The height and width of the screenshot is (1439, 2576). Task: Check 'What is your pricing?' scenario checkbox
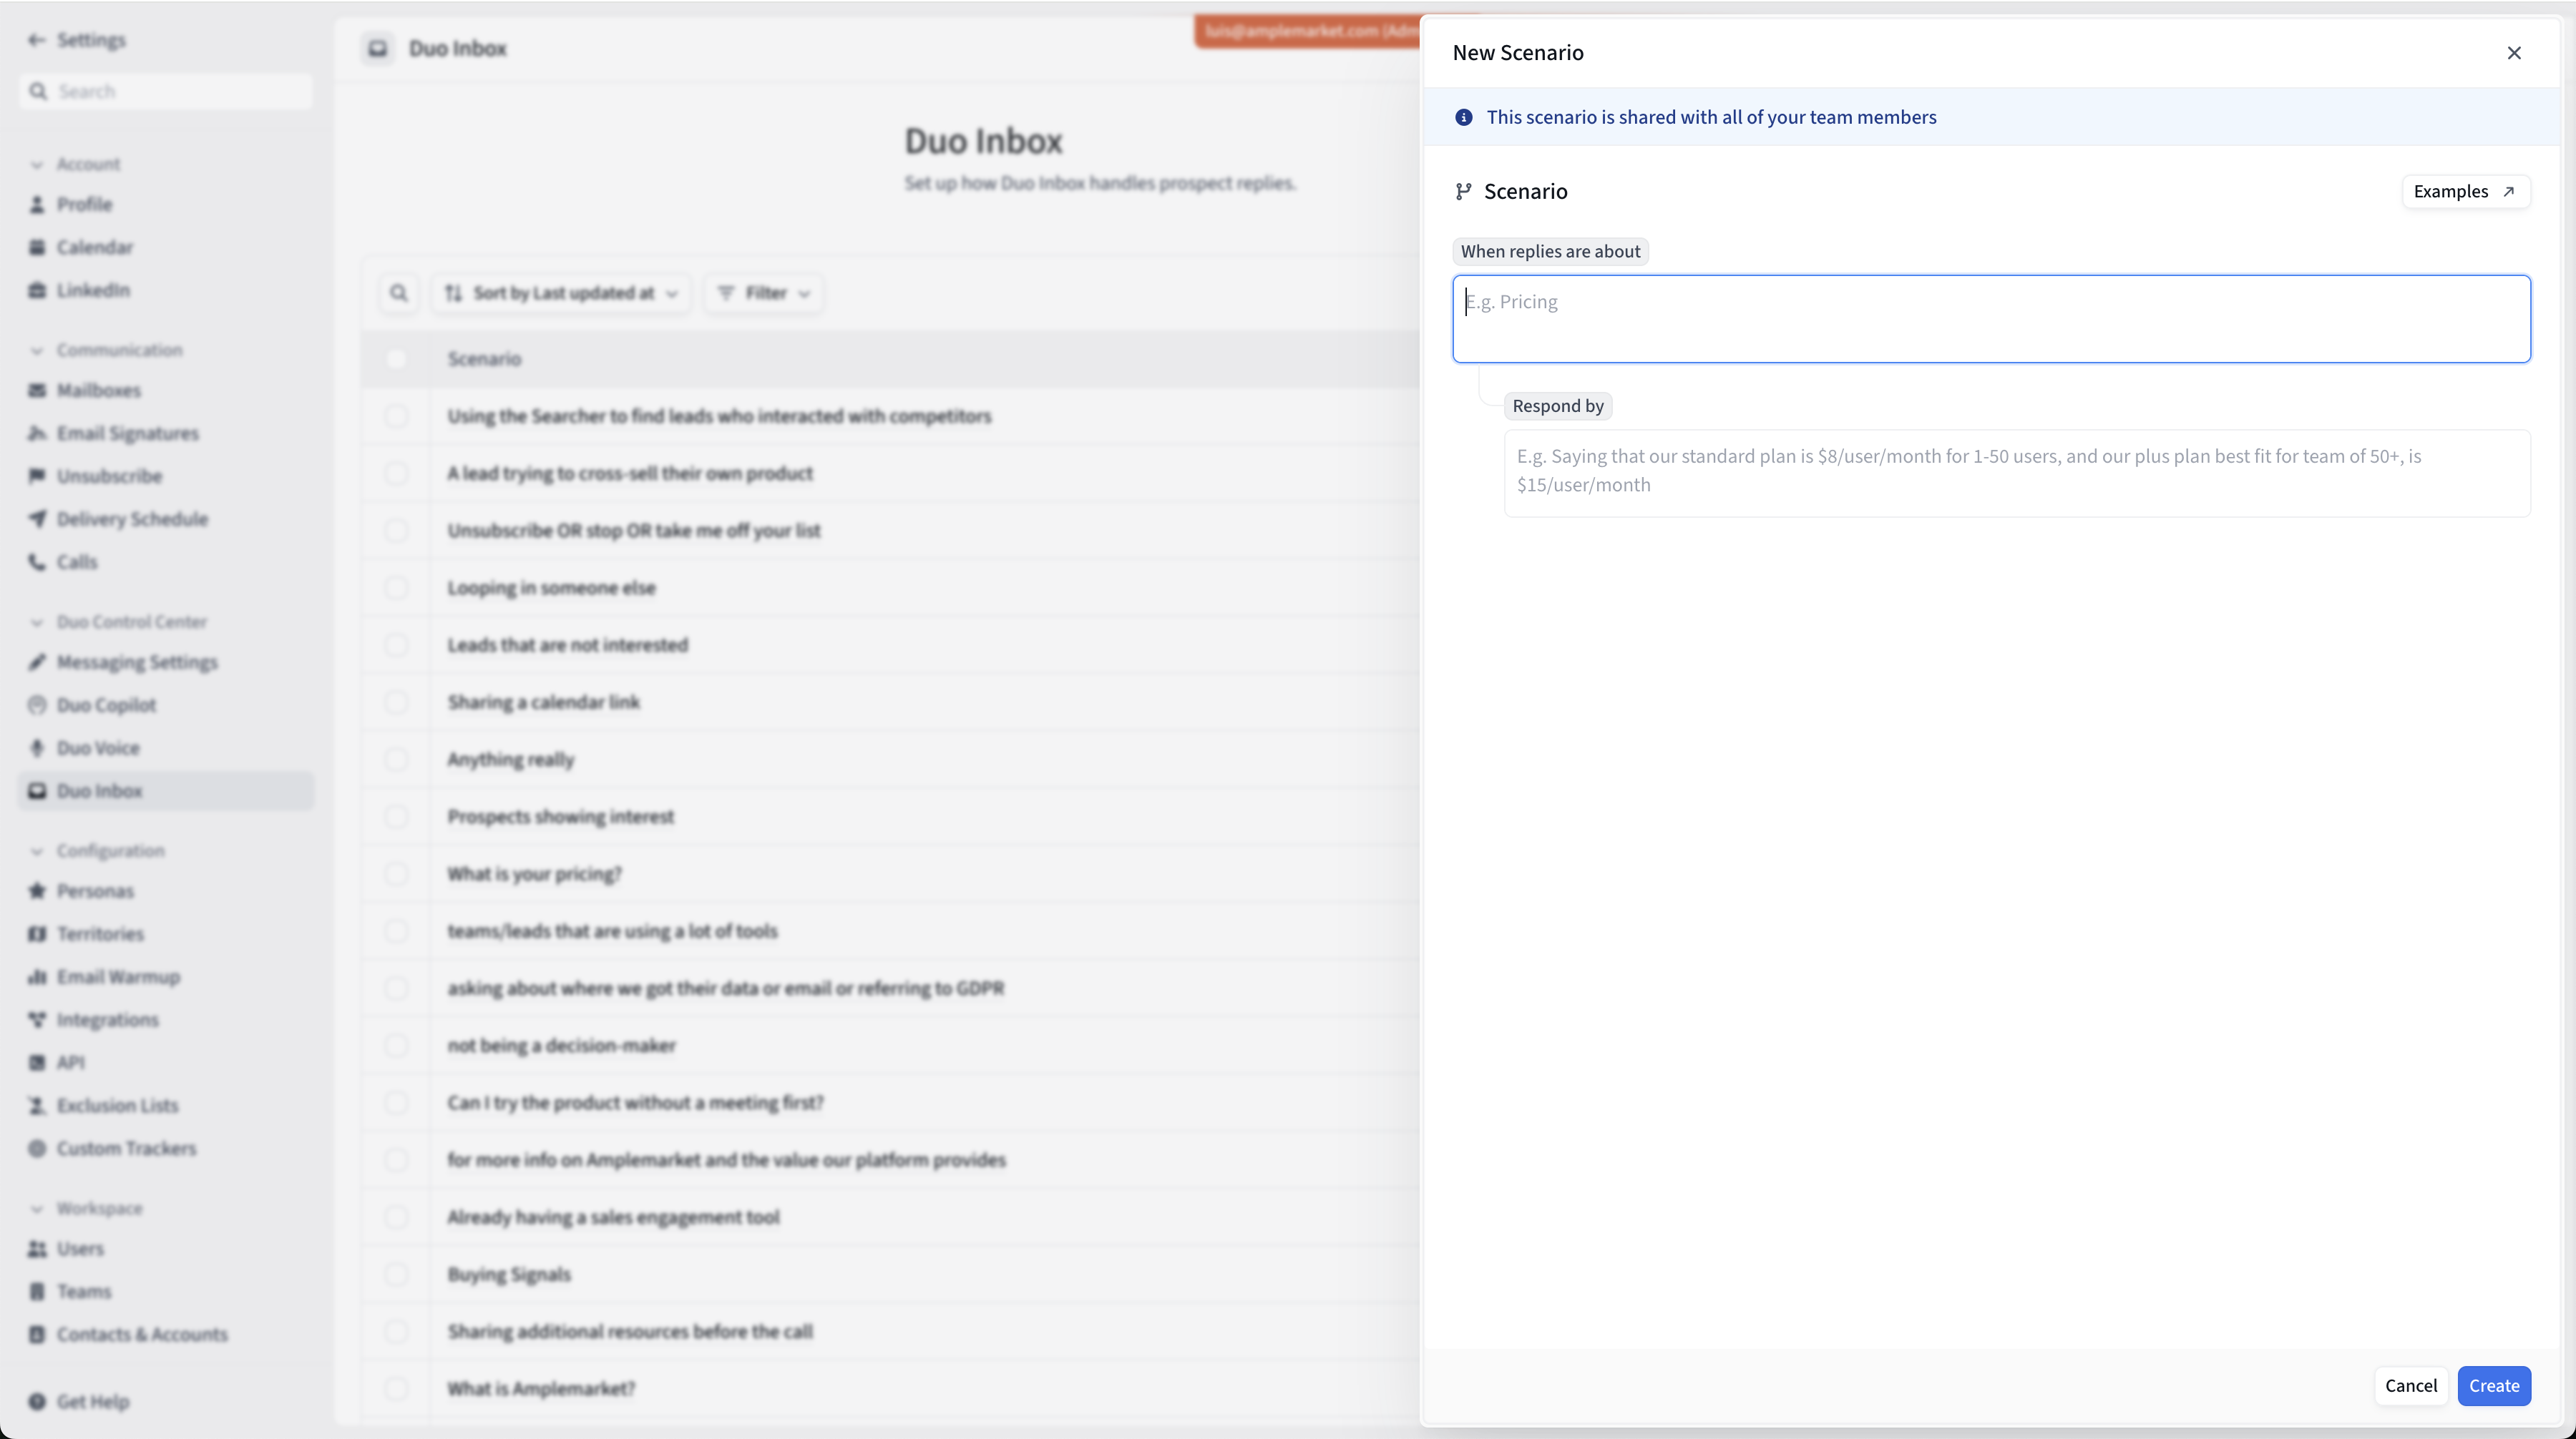click(396, 873)
